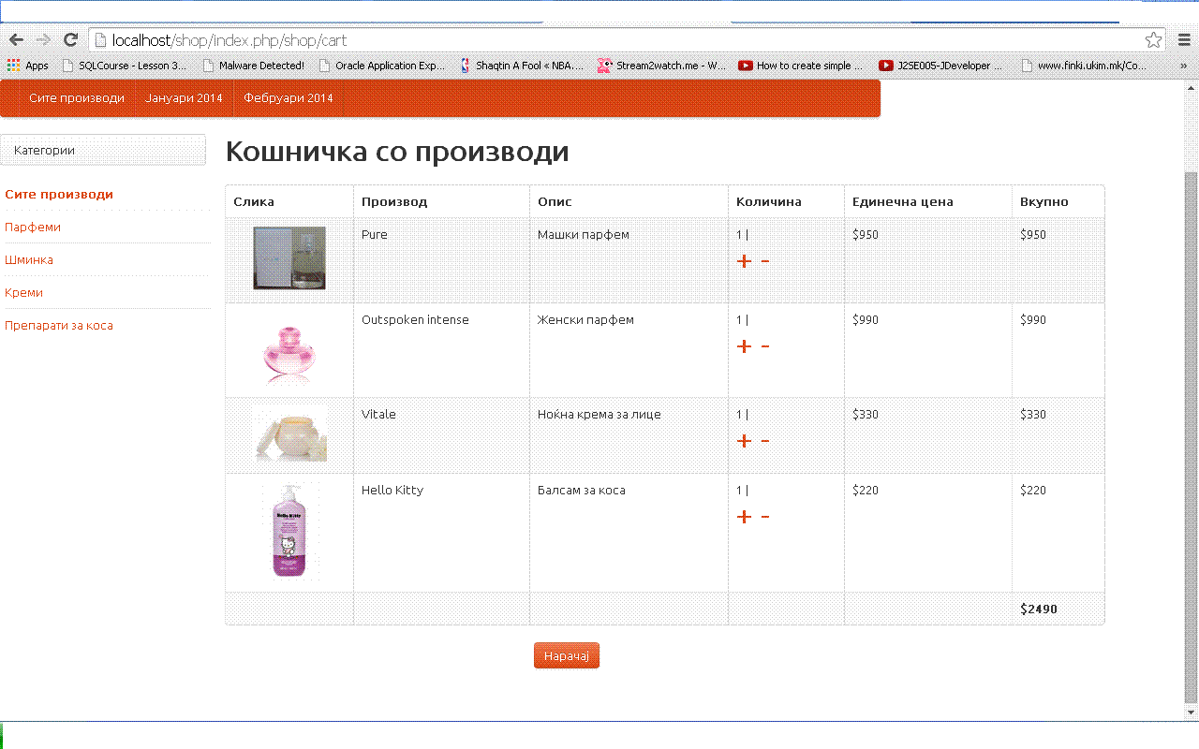Open the Сите производи menu tab
This screenshot has height=749, width=1199.
click(76, 98)
